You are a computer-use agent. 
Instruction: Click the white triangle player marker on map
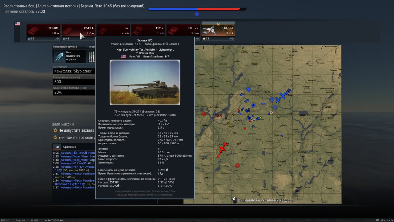(253, 119)
